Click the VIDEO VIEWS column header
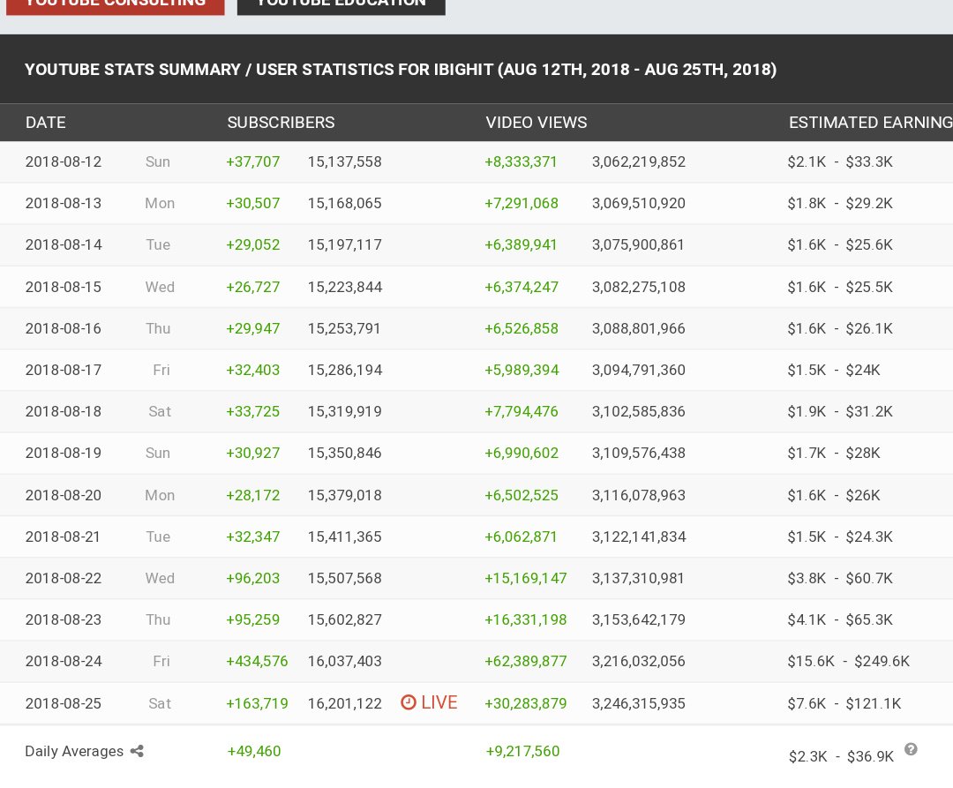The width and height of the screenshot is (953, 788). pos(537,123)
